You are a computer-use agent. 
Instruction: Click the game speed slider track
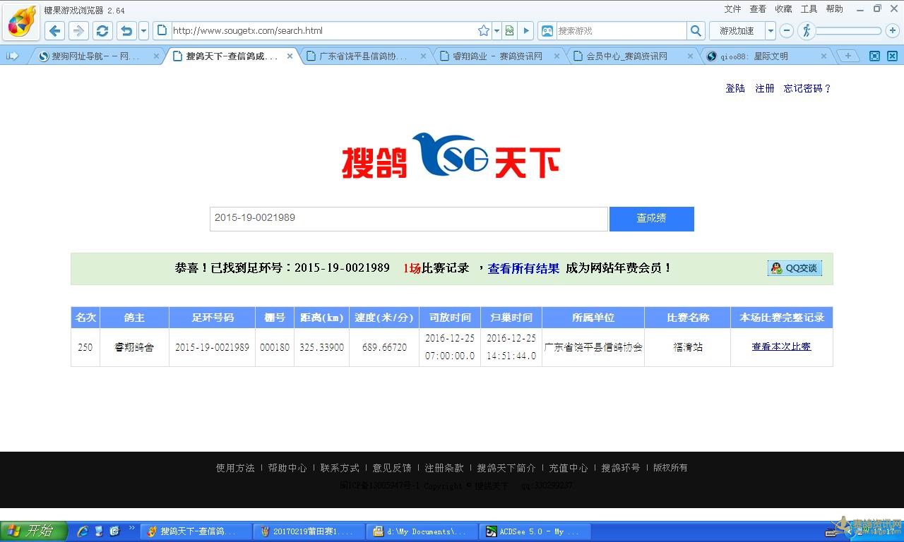[848, 30]
